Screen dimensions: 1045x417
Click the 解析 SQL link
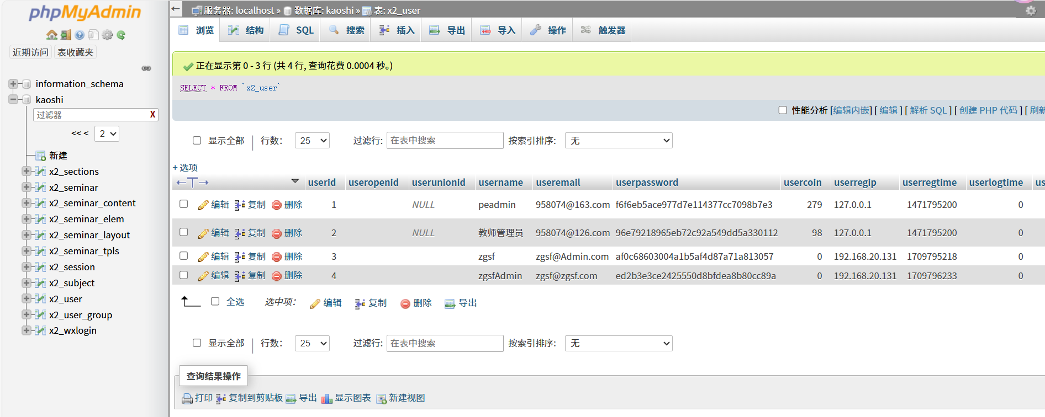pos(928,110)
